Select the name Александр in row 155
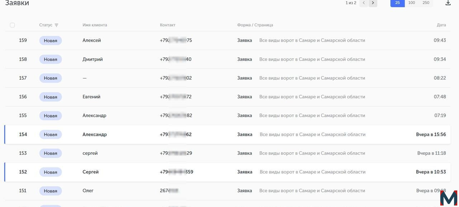 [x=94, y=115]
